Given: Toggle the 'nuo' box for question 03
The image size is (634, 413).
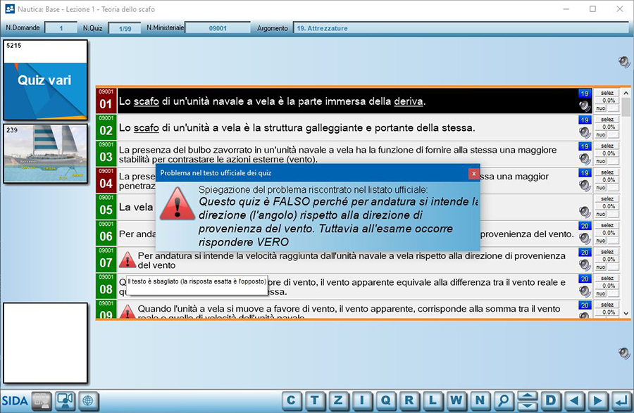Looking at the screenshot, I should coord(601,160).
